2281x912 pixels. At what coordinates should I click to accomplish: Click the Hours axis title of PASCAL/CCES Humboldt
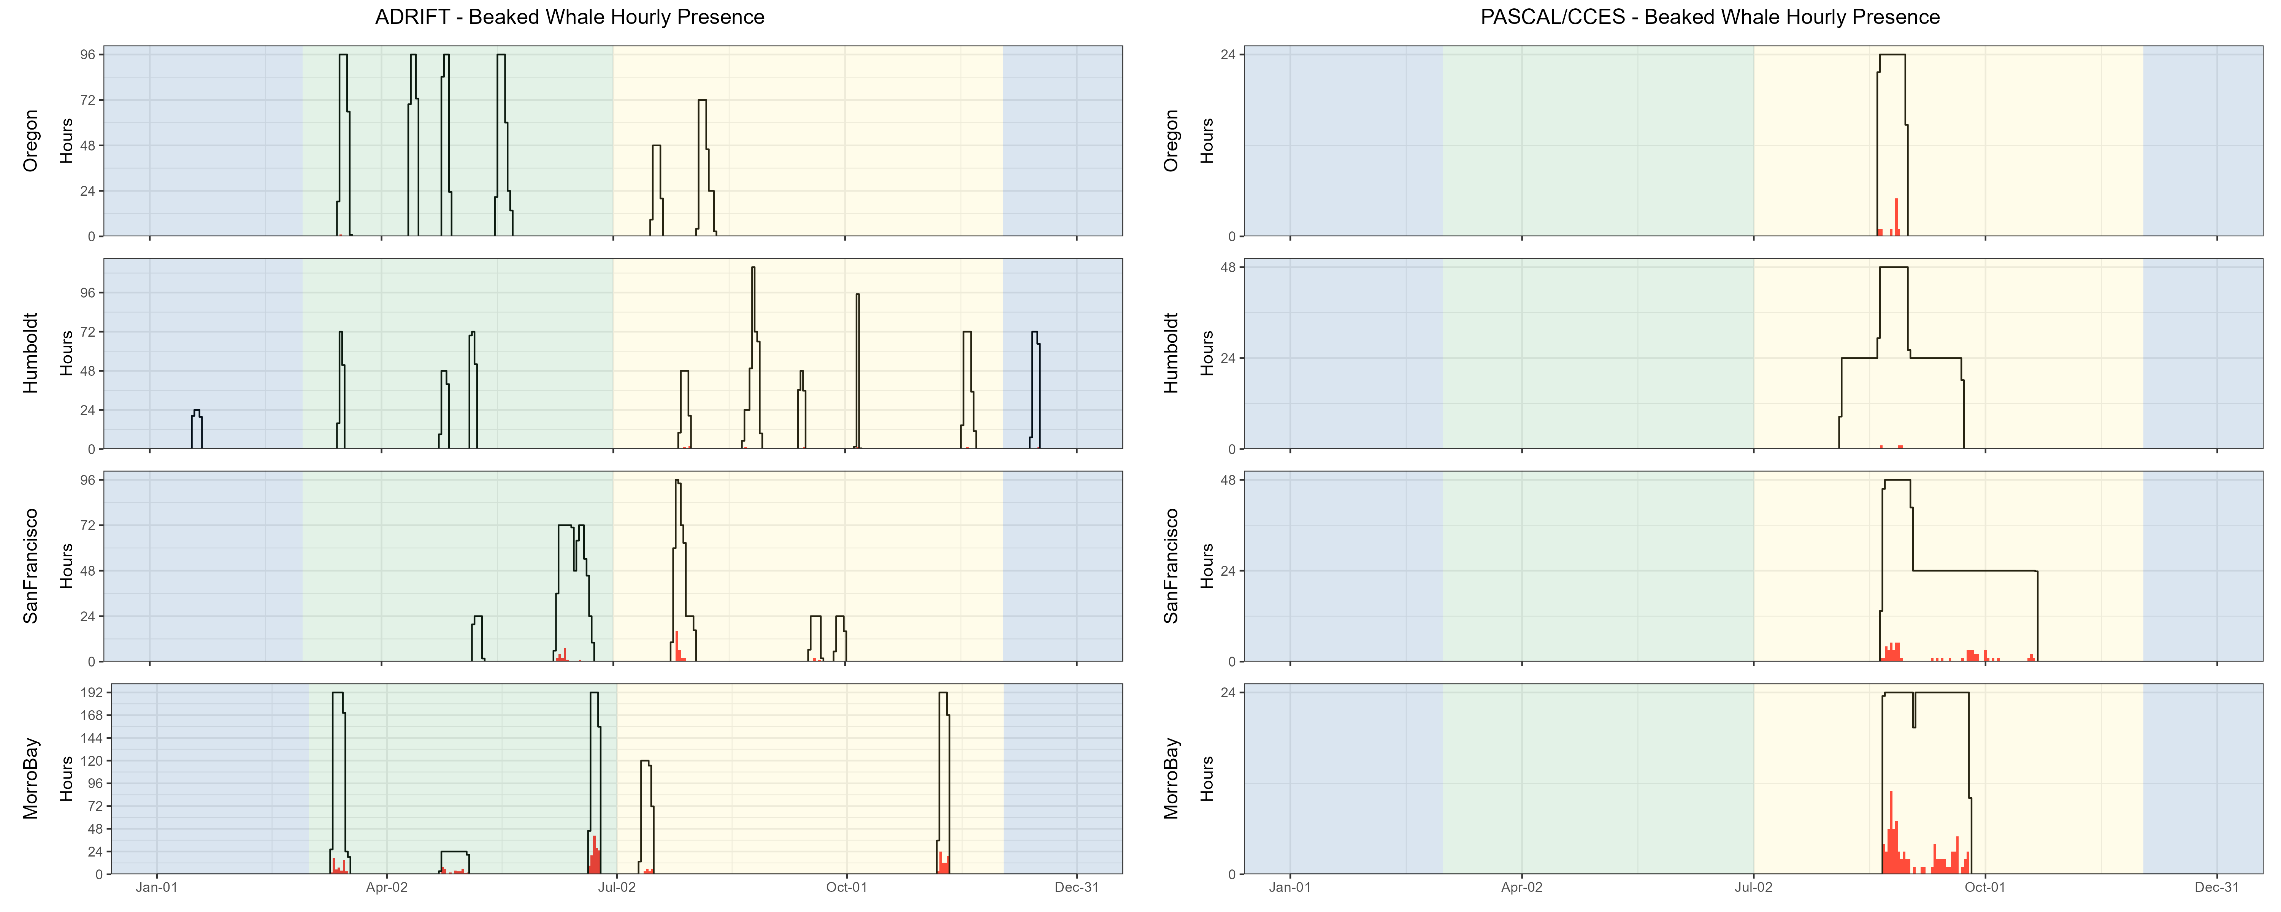(1207, 353)
